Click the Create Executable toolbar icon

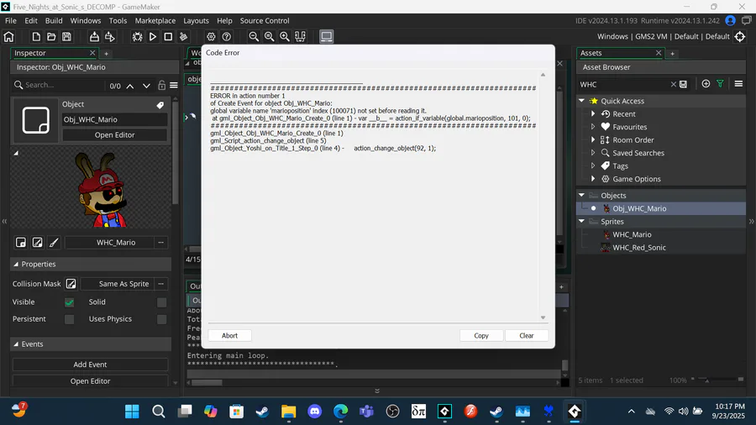(x=94, y=37)
